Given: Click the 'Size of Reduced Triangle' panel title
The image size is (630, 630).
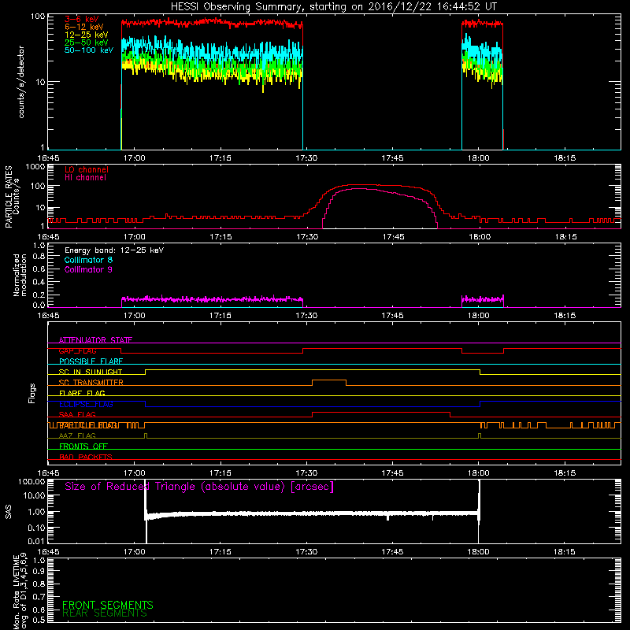Looking at the screenshot, I should (199, 487).
